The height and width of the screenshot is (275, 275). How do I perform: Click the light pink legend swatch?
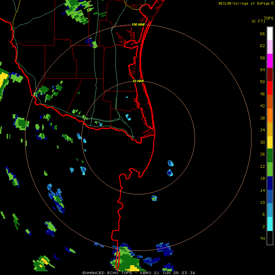[x=270, y=47]
